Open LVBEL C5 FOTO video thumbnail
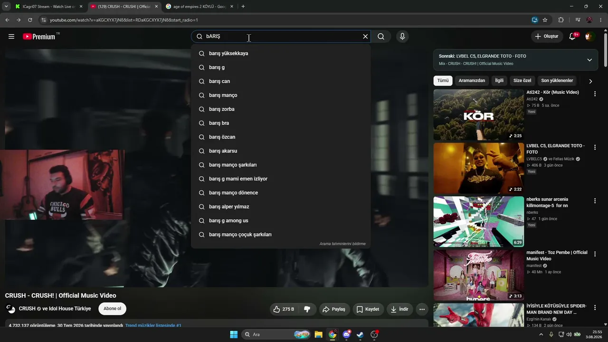Viewport: 608px width, 342px height. point(479,168)
